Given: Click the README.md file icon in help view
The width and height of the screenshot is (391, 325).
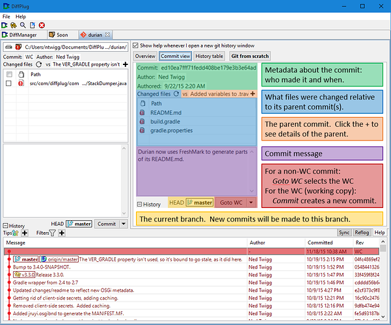Looking at the screenshot, I should pyautogui.click(x=142, y=112).
